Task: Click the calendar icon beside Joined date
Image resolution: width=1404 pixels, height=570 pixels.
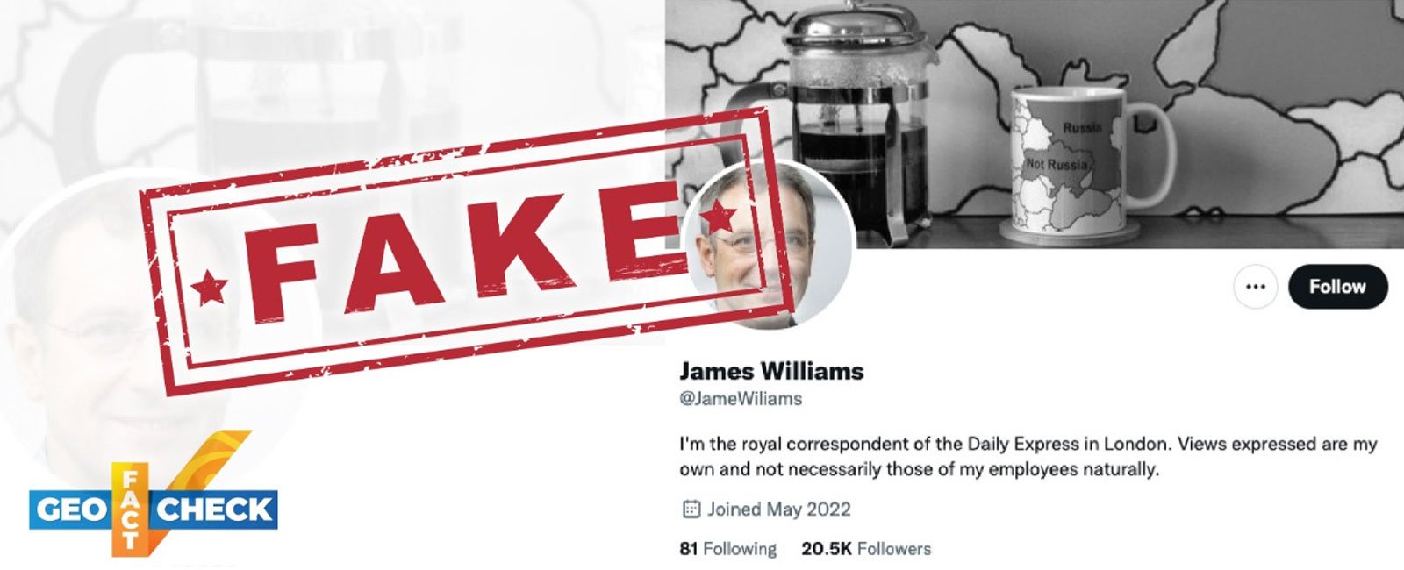Action: coord(691,509)
